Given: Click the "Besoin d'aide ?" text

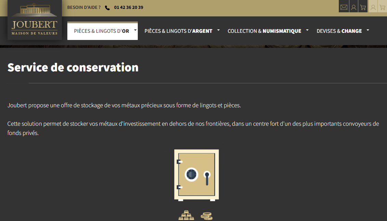Looking at the screenshot, I should coord(84,8).
